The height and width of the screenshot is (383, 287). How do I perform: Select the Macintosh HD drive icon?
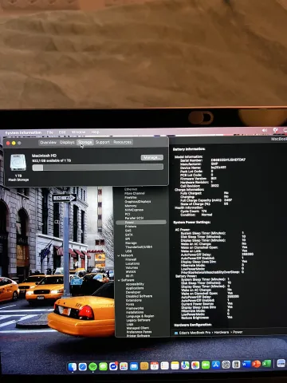click(18, 162)
